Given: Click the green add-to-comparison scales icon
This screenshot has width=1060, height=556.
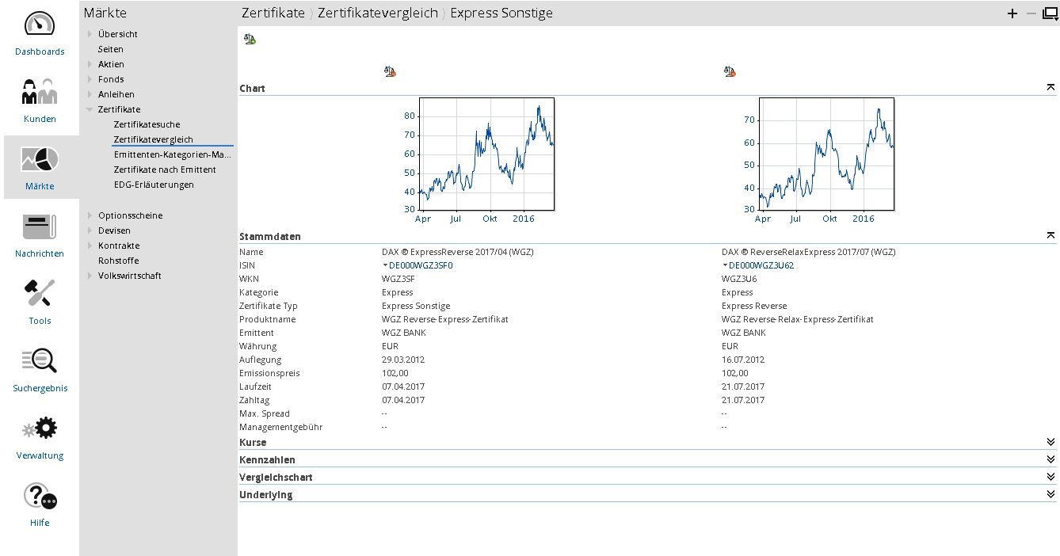Looking at the screenshot, I should coord(250,39).
